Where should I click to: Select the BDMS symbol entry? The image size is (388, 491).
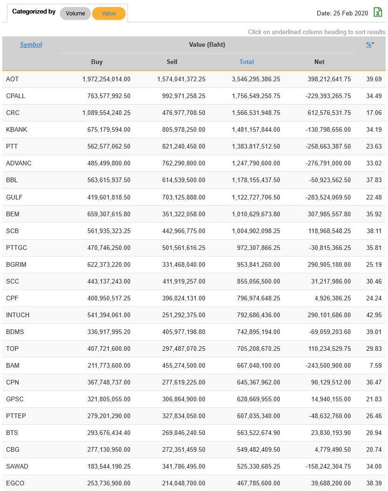(15, 332)
